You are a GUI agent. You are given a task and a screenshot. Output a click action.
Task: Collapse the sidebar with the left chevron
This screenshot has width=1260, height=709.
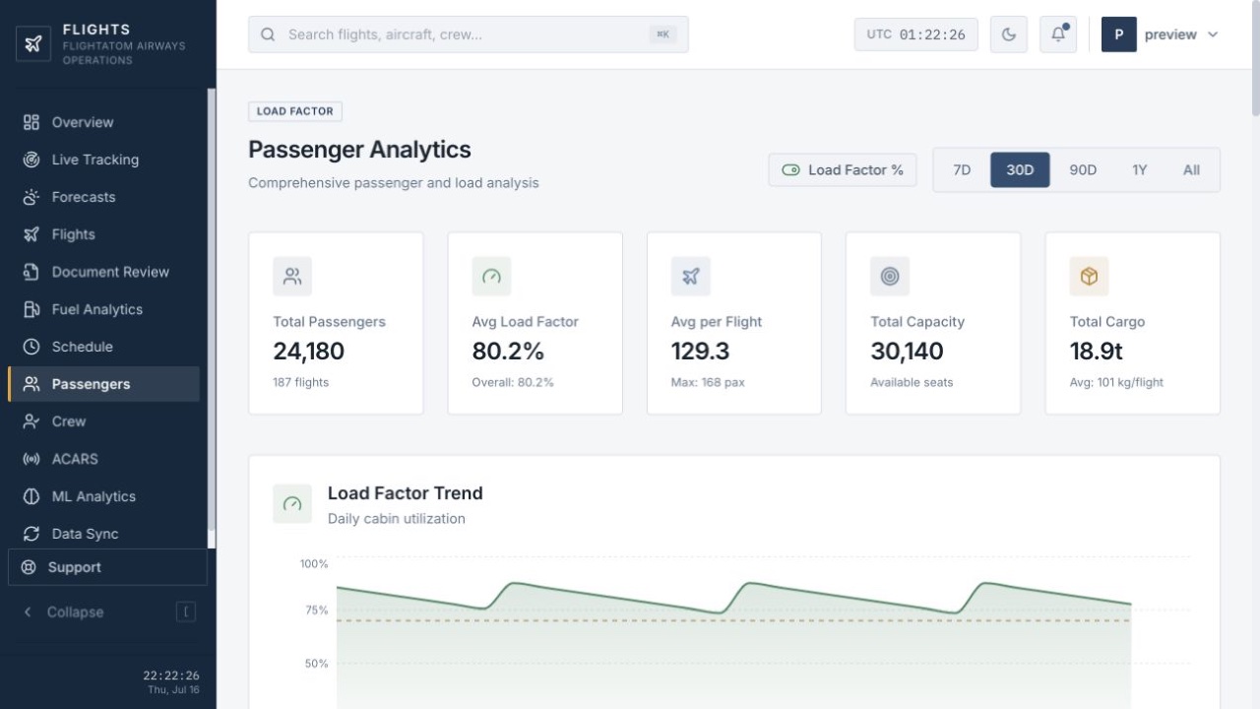28,612
